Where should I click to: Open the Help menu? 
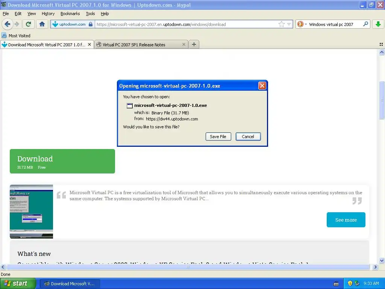(105, 14)
